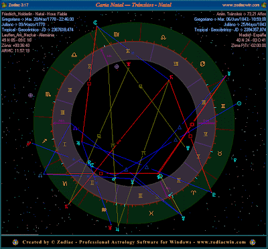268x249 pixels.
Task: Select the cyan transit Venus glyph beside Taurus
Action: pyautogui.click(x=234, y=160)
